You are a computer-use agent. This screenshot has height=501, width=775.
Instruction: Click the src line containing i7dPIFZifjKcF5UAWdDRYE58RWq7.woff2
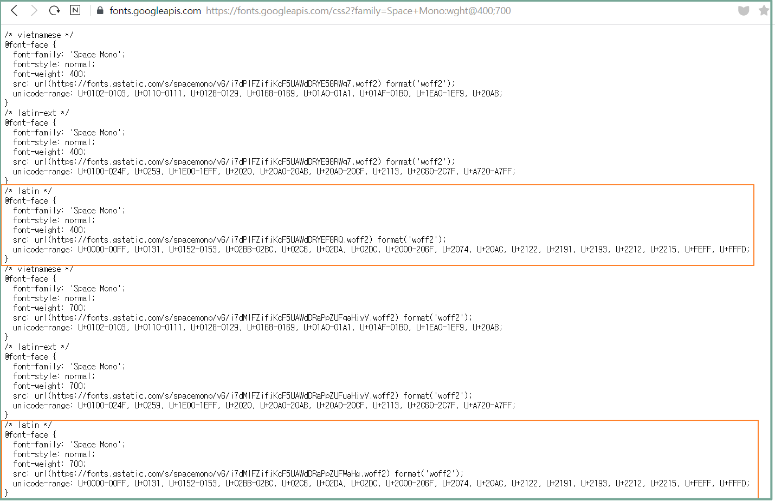coord(234,84)
